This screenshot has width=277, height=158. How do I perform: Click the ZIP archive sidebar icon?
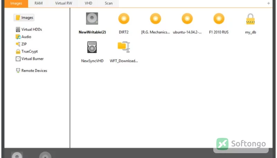[x=18, y=44]
